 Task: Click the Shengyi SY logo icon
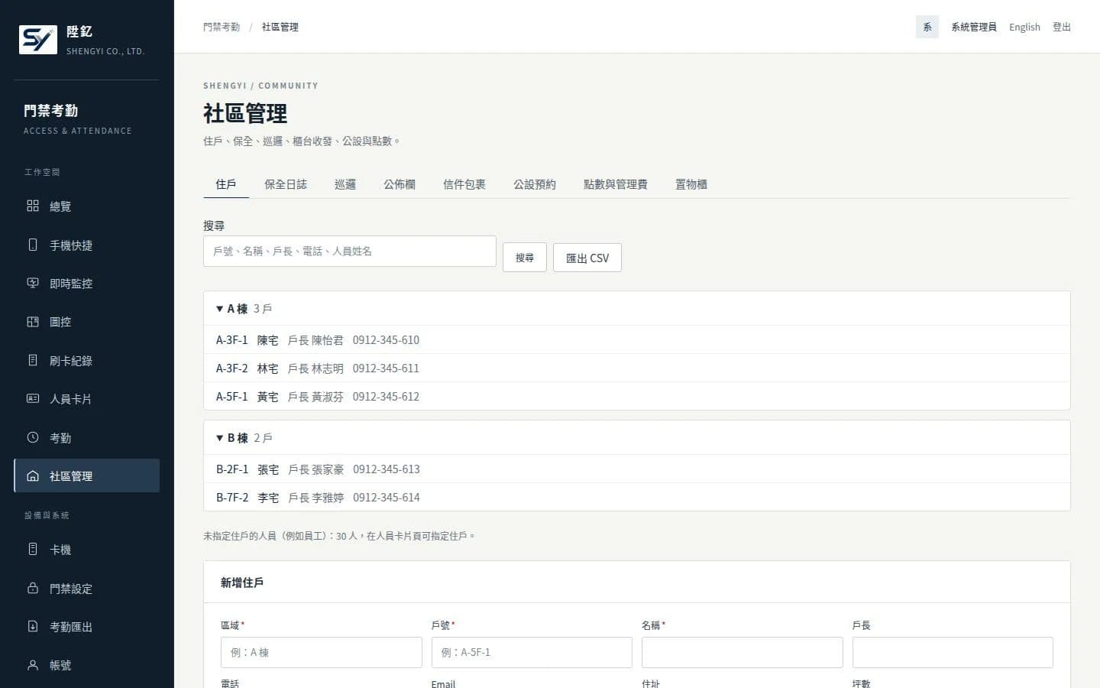pyautogui.click(x=38, y=40)
